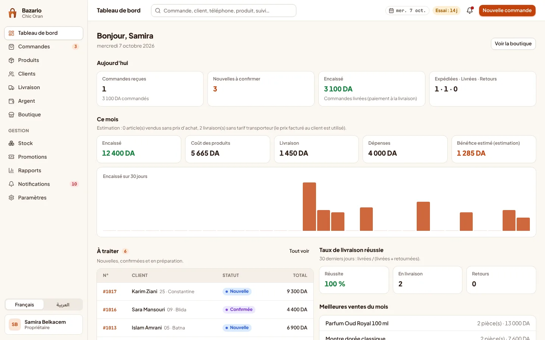Click Tout voir link in À traiter
Viewport: 545px width, 340px height.
coord(299,251)
